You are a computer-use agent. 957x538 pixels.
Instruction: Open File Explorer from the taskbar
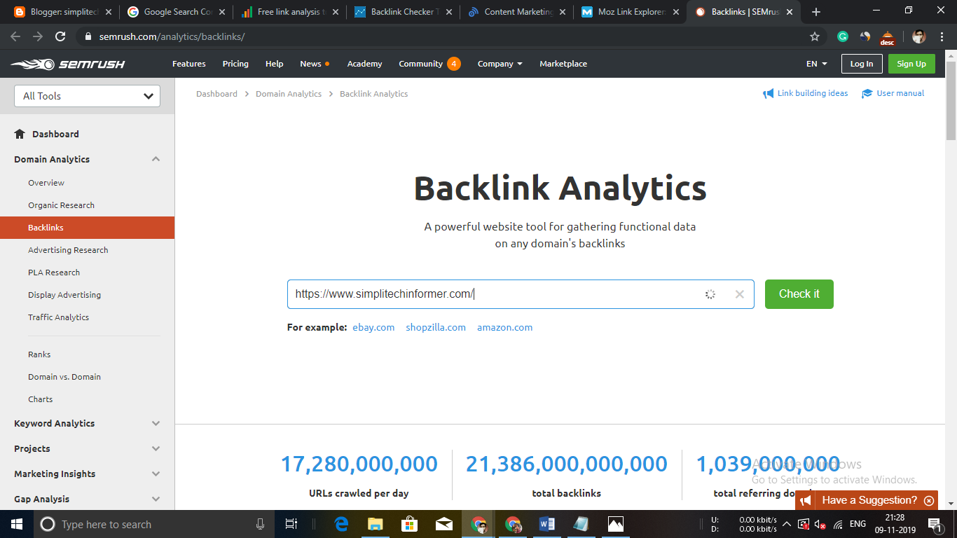[376, 524]
